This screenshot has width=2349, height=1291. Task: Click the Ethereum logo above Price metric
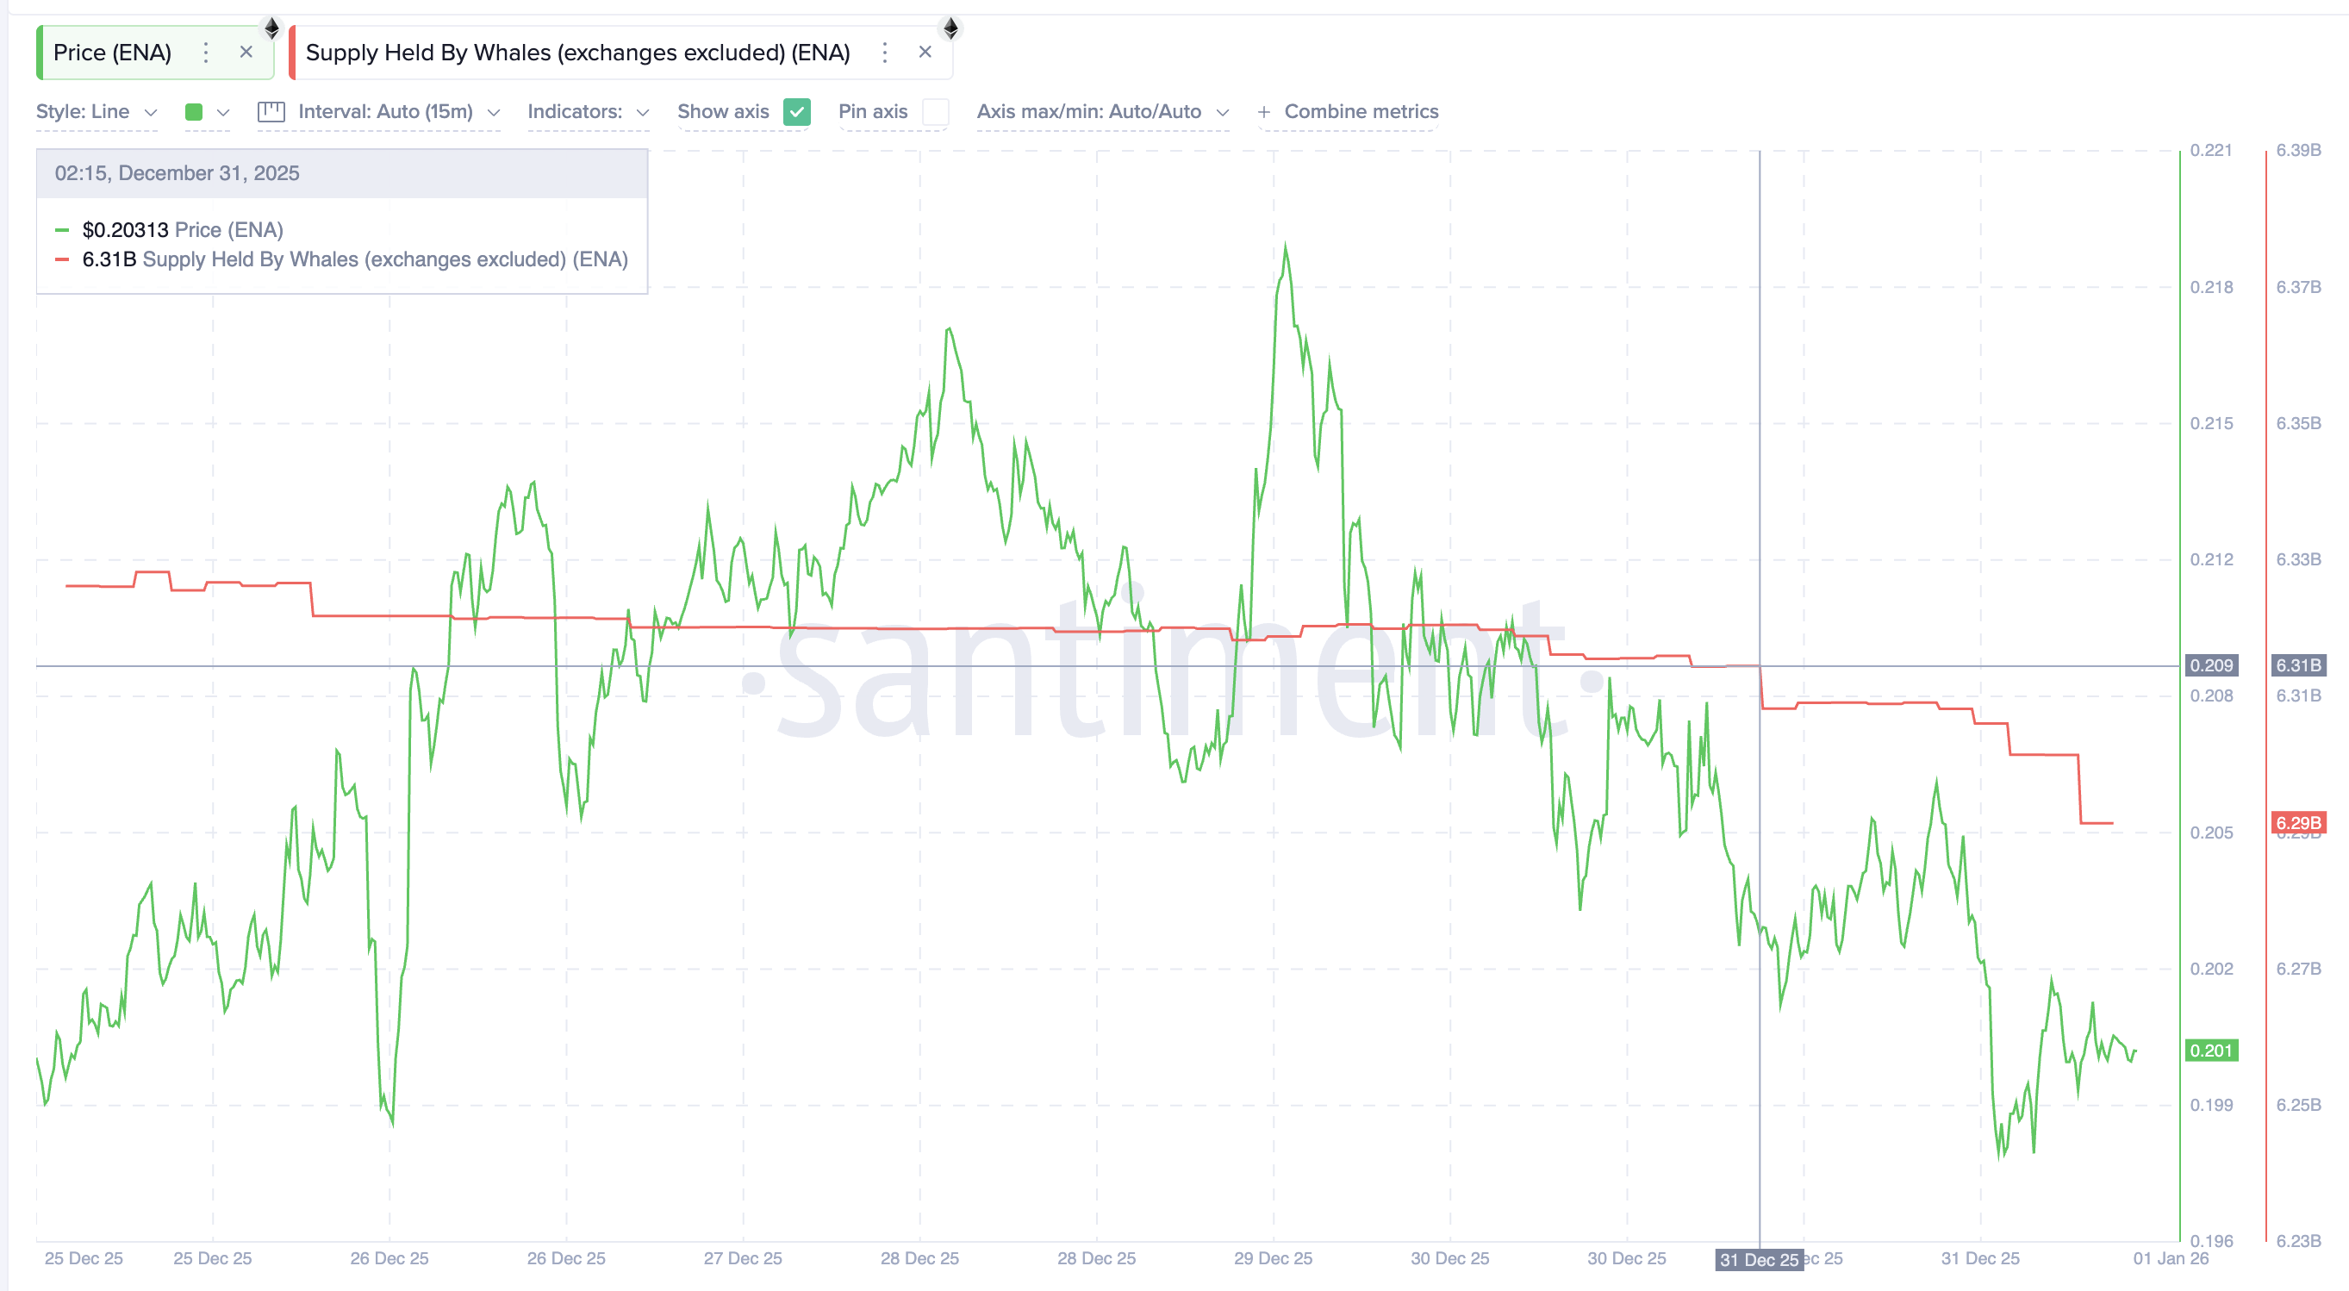click(271, 28)
